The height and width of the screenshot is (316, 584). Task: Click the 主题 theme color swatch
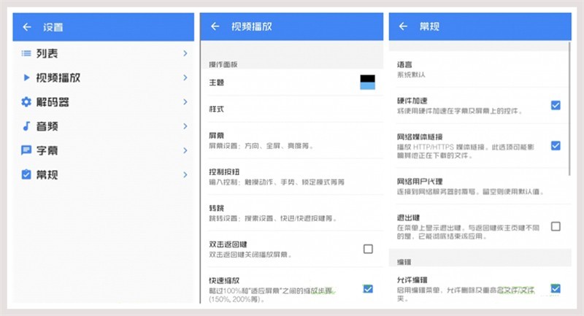click(367, 82)
